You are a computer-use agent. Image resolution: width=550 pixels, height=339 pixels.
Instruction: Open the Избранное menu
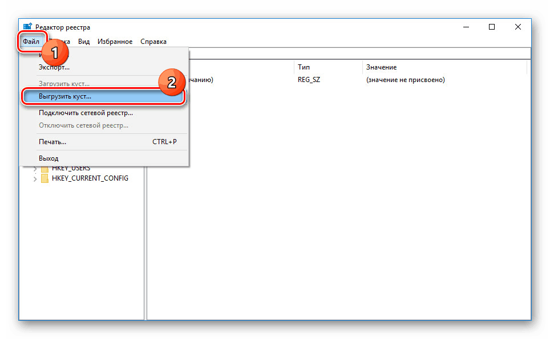point(115,42)
